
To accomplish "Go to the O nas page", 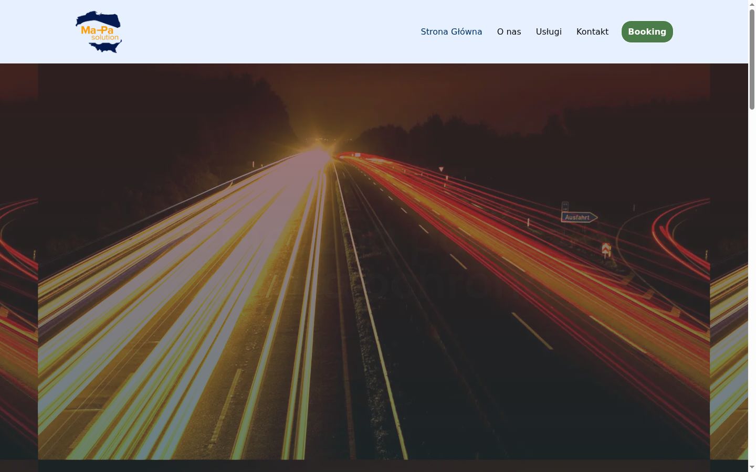I will click(x=509, y=32).
